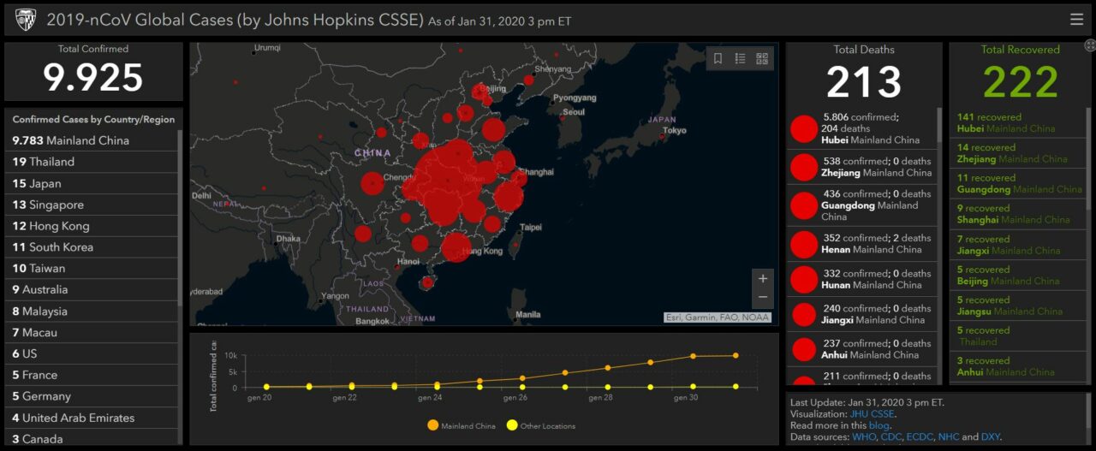Select the 6 US row
Image resolution: width=1096 pixels, height=451 pixels.
point(92,354)
